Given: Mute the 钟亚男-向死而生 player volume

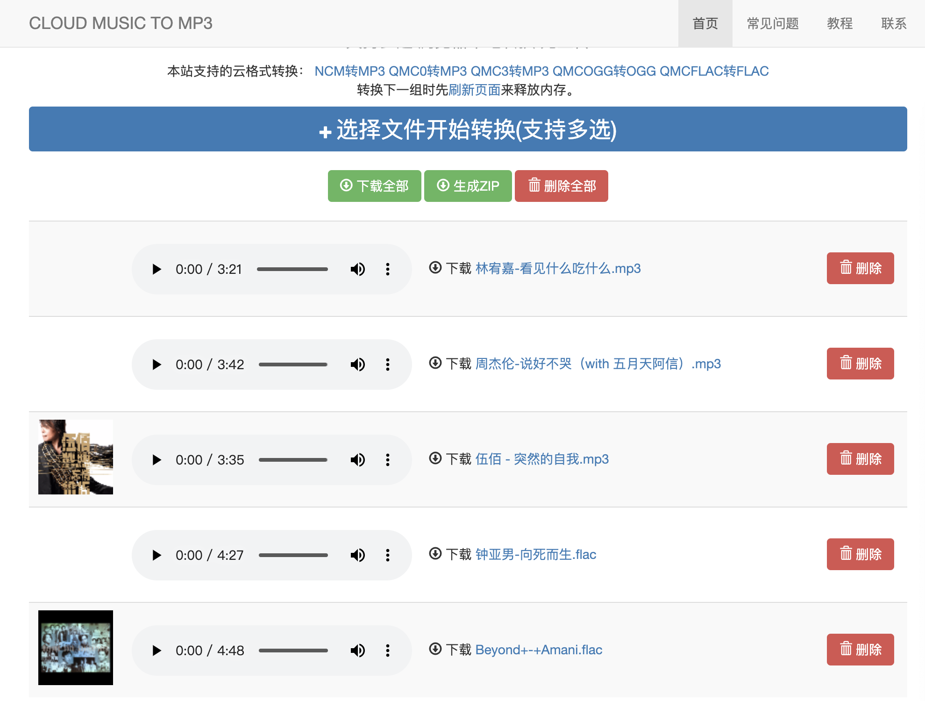Looking at the screenshot, I should pos(358,555).
